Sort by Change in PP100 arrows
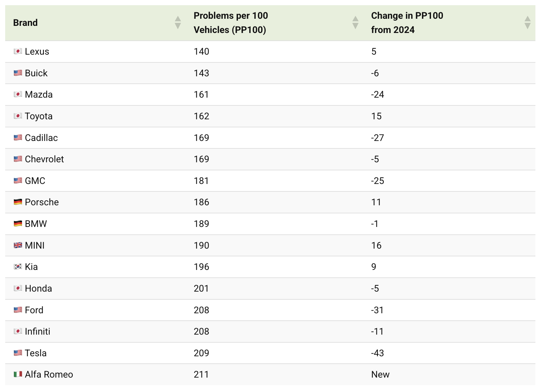Screen dimensions: 538x386 point(527,23)
